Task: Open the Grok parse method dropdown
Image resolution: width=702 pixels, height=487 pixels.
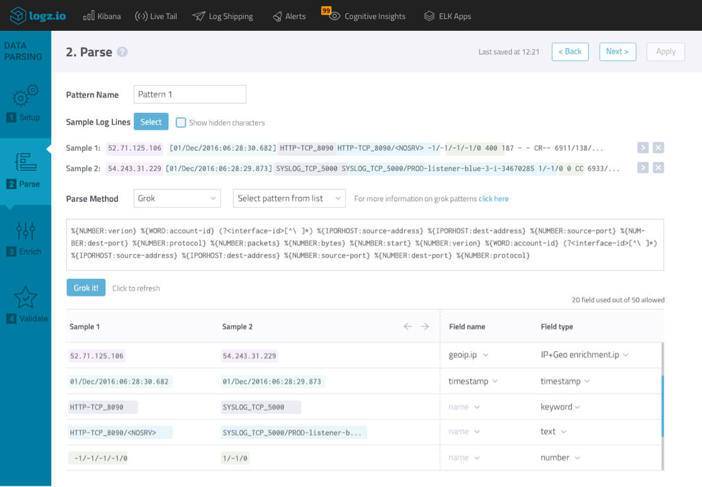Action: [x=177, y=198]
